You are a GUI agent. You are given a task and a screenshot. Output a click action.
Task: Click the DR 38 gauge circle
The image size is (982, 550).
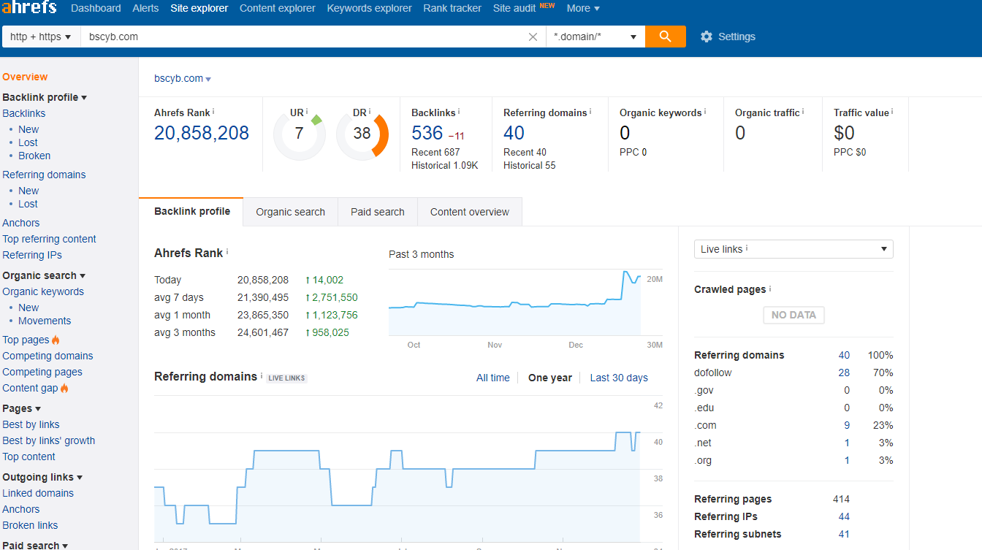click(362, 134)
